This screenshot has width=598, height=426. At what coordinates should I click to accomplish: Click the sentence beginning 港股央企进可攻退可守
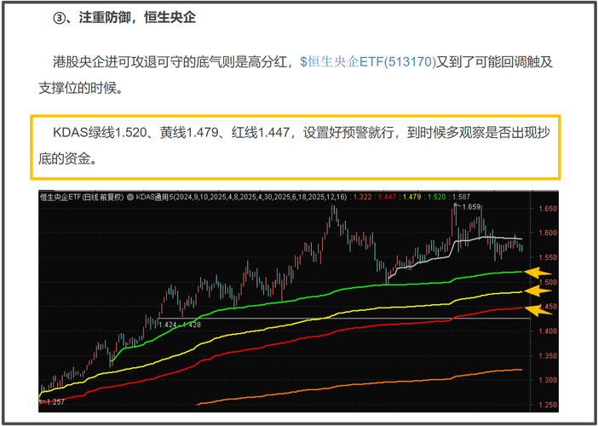tap(296, 75)
